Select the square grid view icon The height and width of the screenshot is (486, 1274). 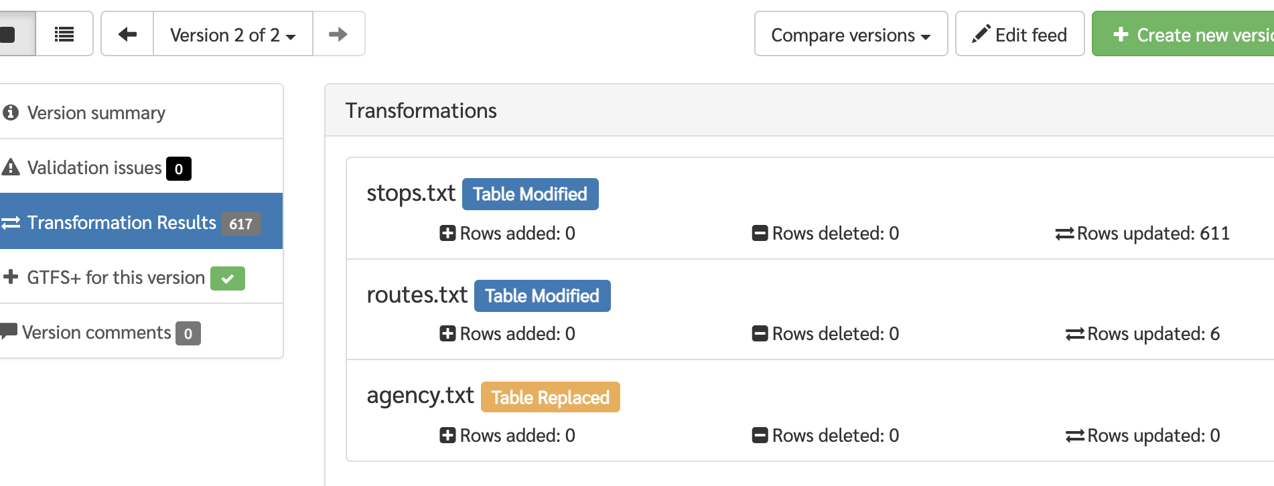pos(9,33)
